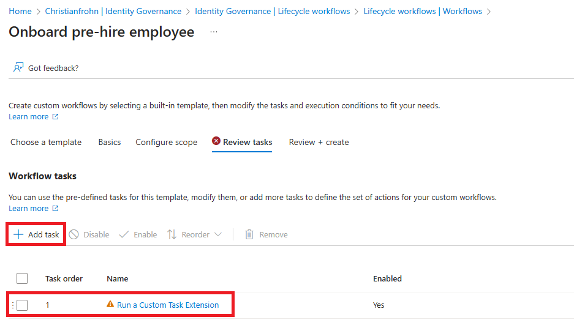Image resolution: width=574 pixels, height=320 pixels.
Task: Sort by the Task order column header
Action: coord(64,278)
